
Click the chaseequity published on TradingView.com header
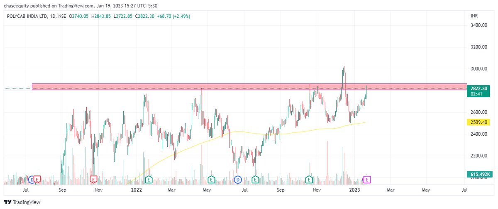coord(81,5)
